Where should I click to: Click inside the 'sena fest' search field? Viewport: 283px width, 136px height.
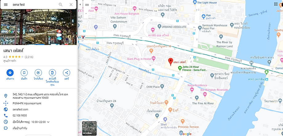(x=34, y=5)
